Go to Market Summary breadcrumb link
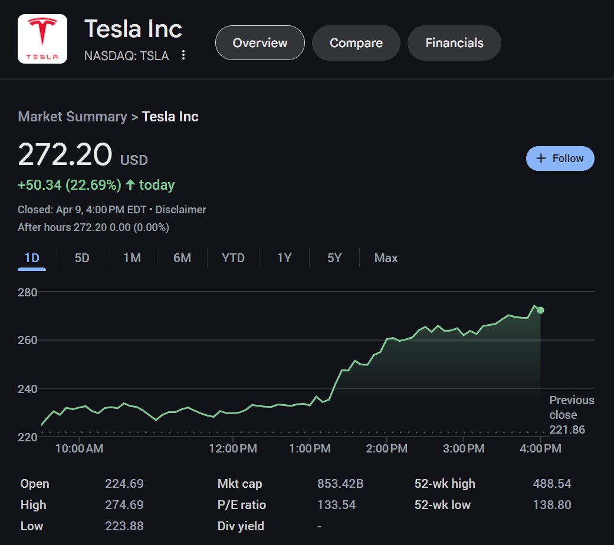 pos(73,117)
